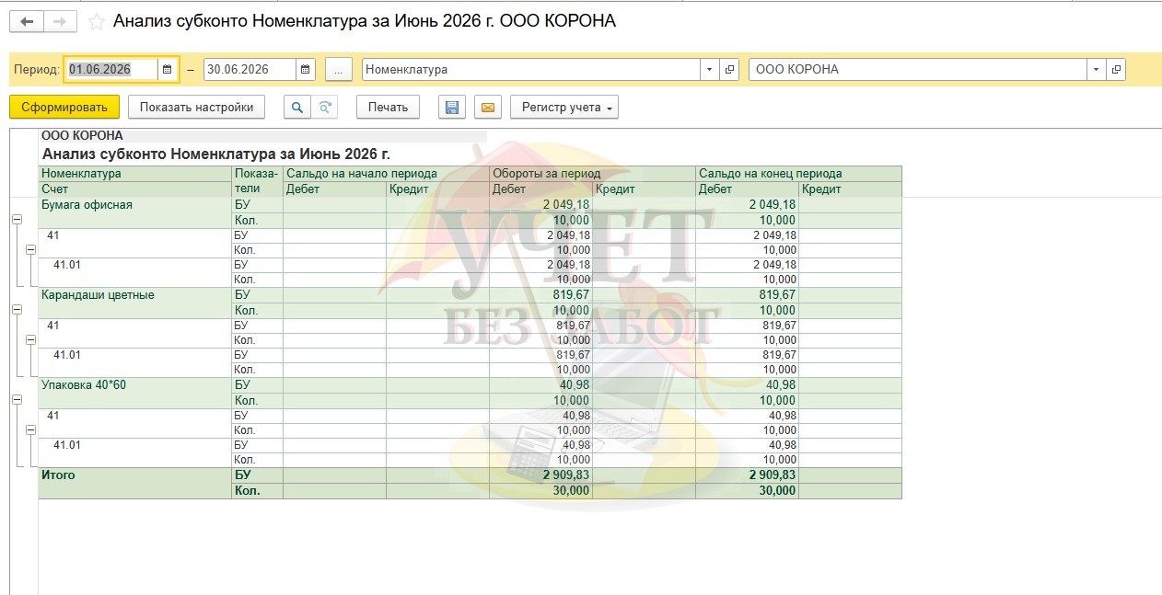Expand the ООО КОРОНА organization dropdown
This screenshot has height=595, width=1162.
coord(1096,70)
